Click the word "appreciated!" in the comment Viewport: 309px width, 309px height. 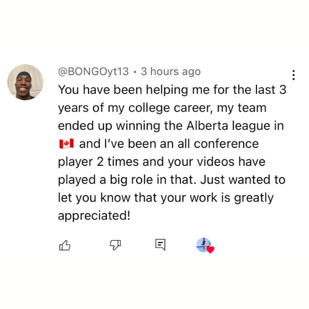coord(94,216)
